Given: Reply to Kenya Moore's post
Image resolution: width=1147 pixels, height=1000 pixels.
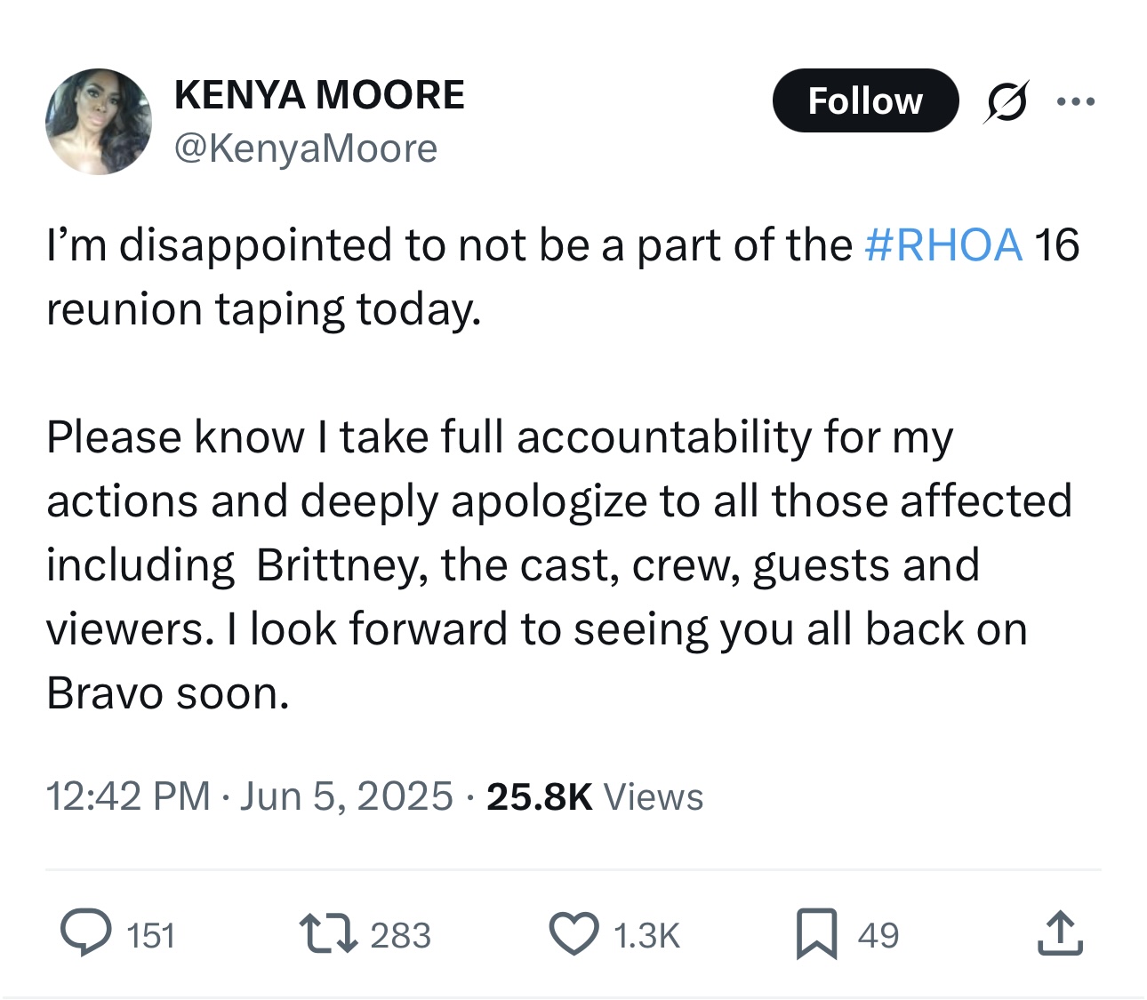Looking at the screenshot, I should tap(86, 933).
